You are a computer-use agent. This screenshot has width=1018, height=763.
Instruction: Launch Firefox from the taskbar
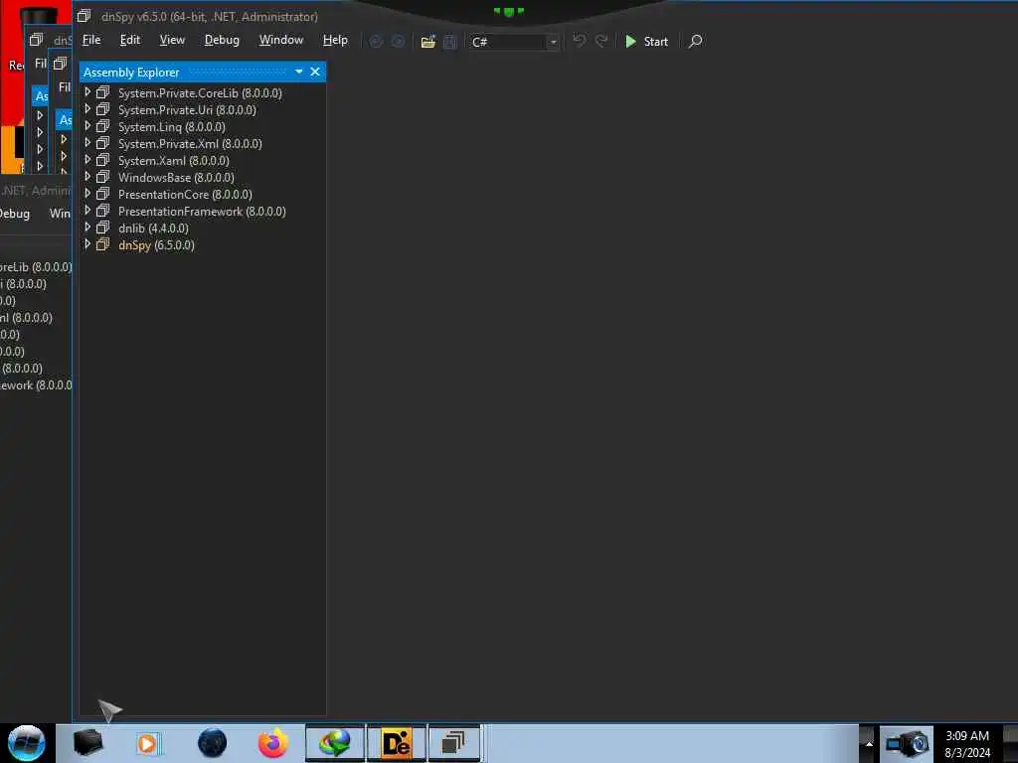coord(273,743)
